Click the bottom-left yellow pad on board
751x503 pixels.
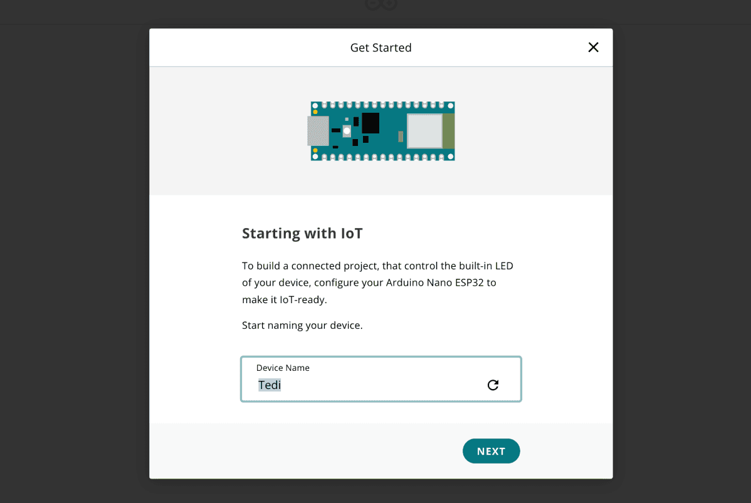click(315, 150)
